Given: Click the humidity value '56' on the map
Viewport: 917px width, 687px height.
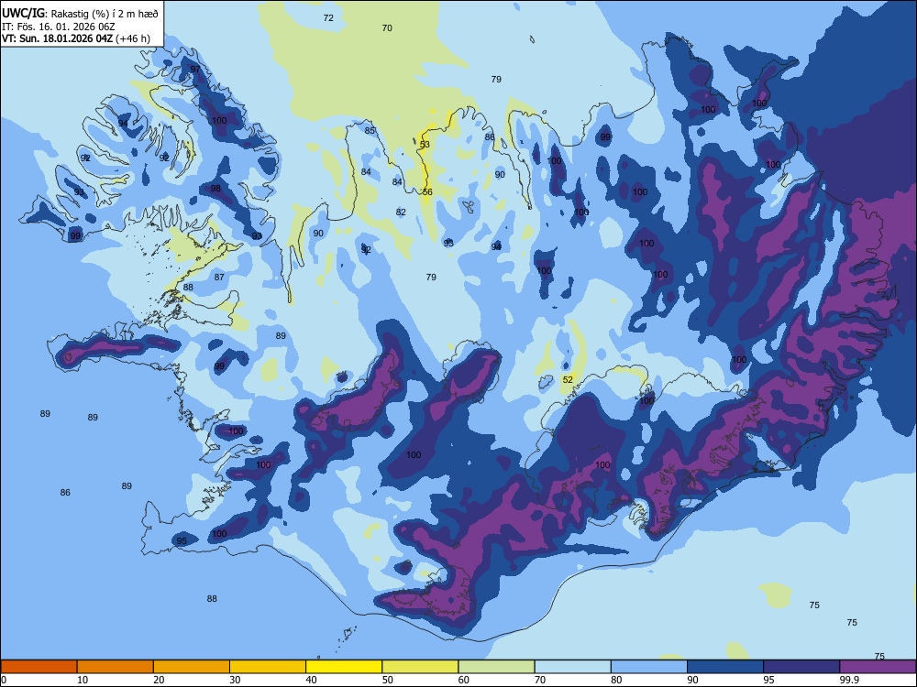Looking at the screenshot, I should pyautogui.click(x=427, y=192).
